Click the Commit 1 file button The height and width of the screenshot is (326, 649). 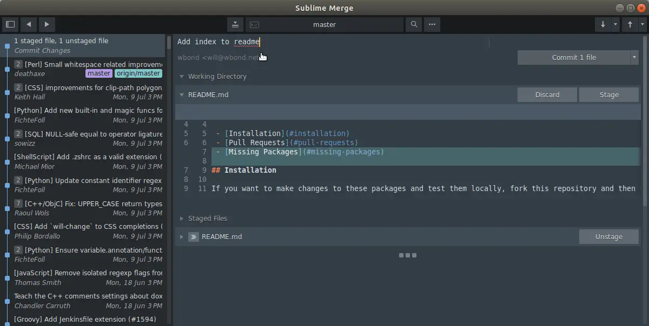click(574, 58)
